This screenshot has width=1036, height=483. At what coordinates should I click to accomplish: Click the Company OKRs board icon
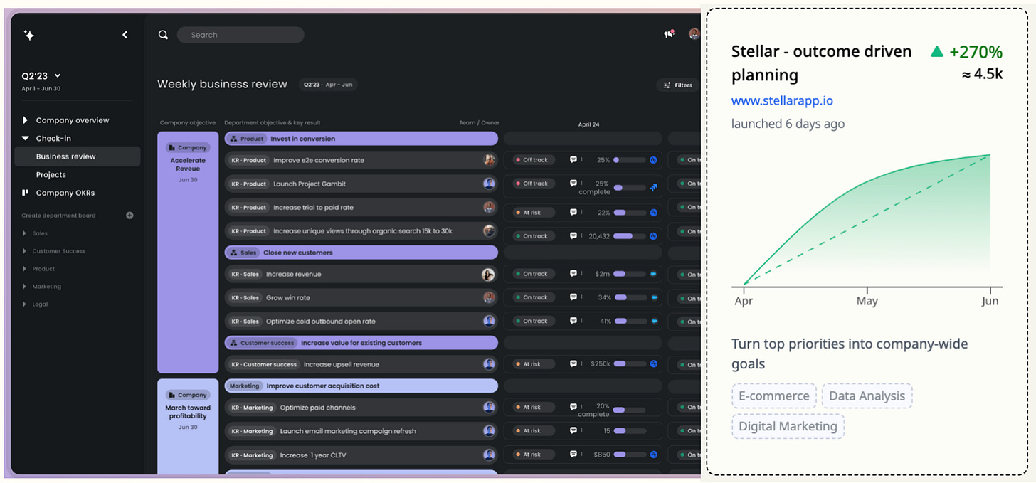[26, 193]
